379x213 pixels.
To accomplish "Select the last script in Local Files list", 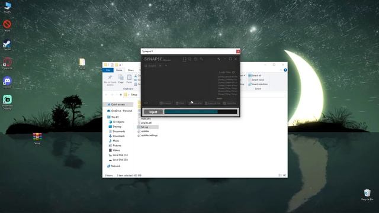I will (x=227, y=94).
